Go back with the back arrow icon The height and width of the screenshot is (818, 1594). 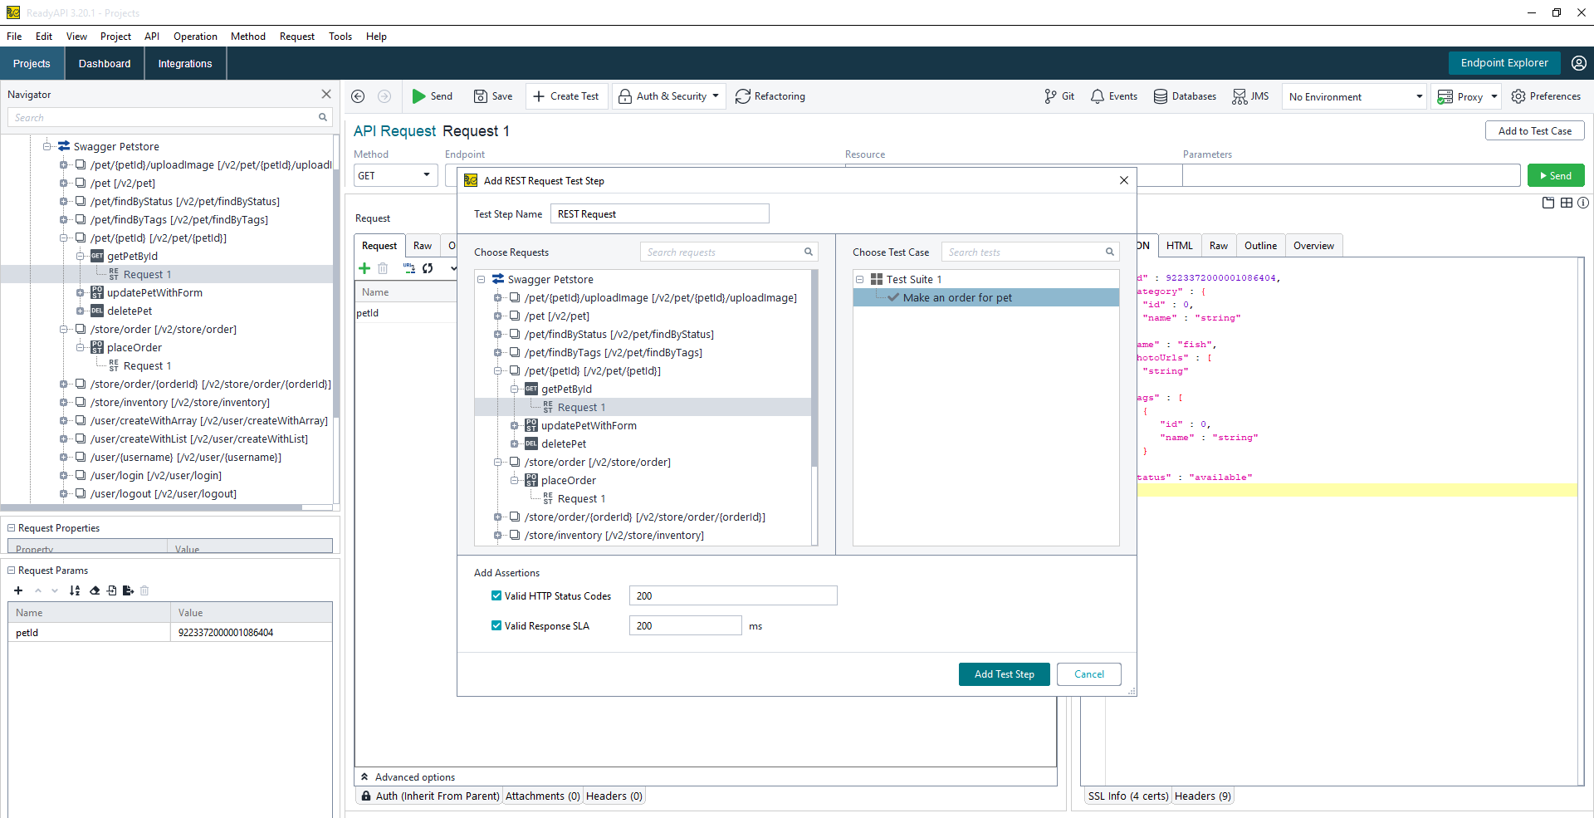pos(358,96)
